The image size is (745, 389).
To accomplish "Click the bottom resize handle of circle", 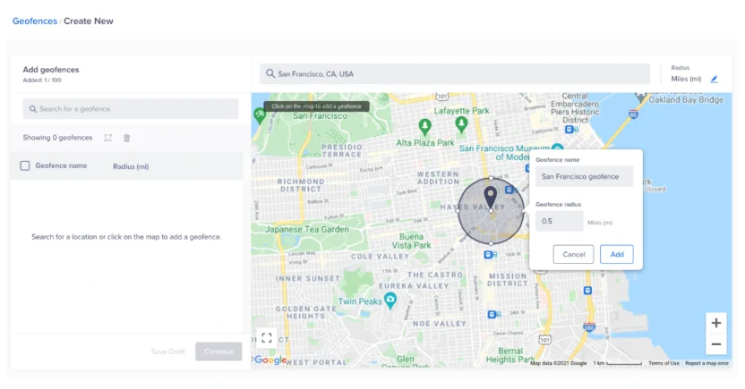I will (x=491, y=243).
